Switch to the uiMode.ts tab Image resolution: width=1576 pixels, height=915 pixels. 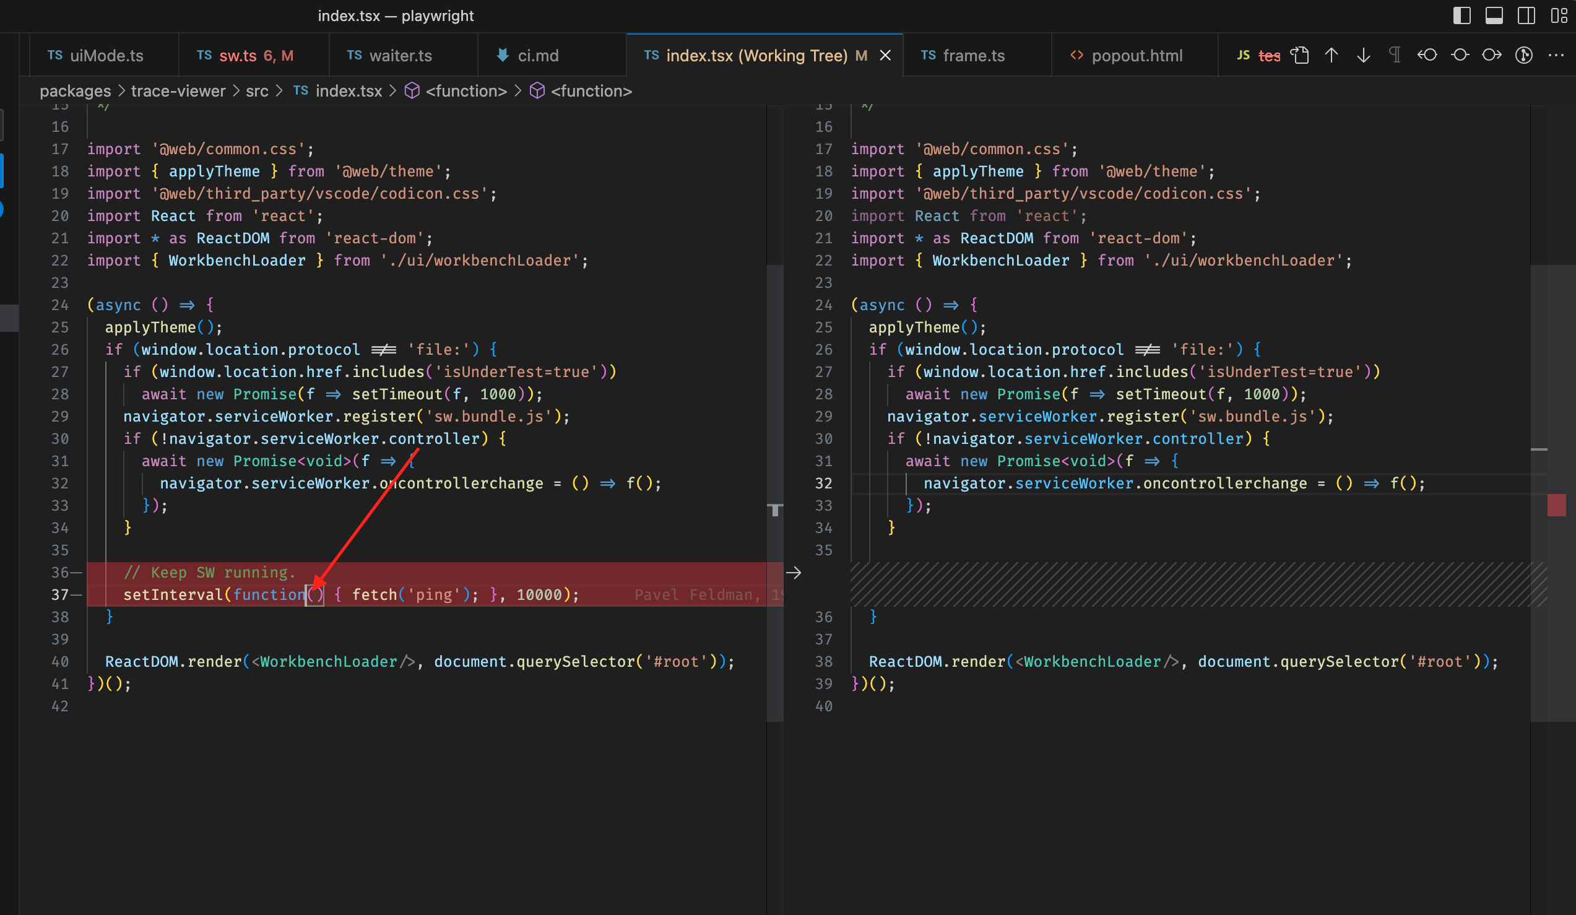(104, 56)
